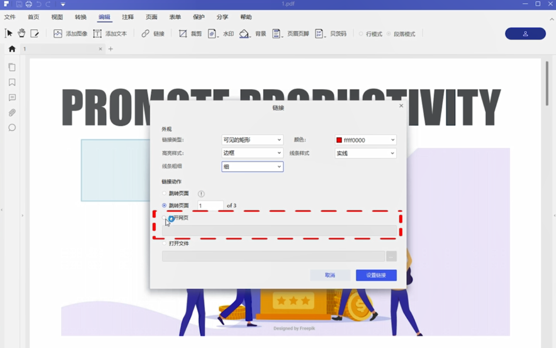Viewport: 556px width, 348px height.
Task: Click the save icon in title bar
Action: pos(19,4)
